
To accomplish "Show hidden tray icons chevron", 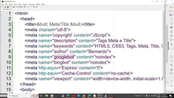I will (144, 96).
